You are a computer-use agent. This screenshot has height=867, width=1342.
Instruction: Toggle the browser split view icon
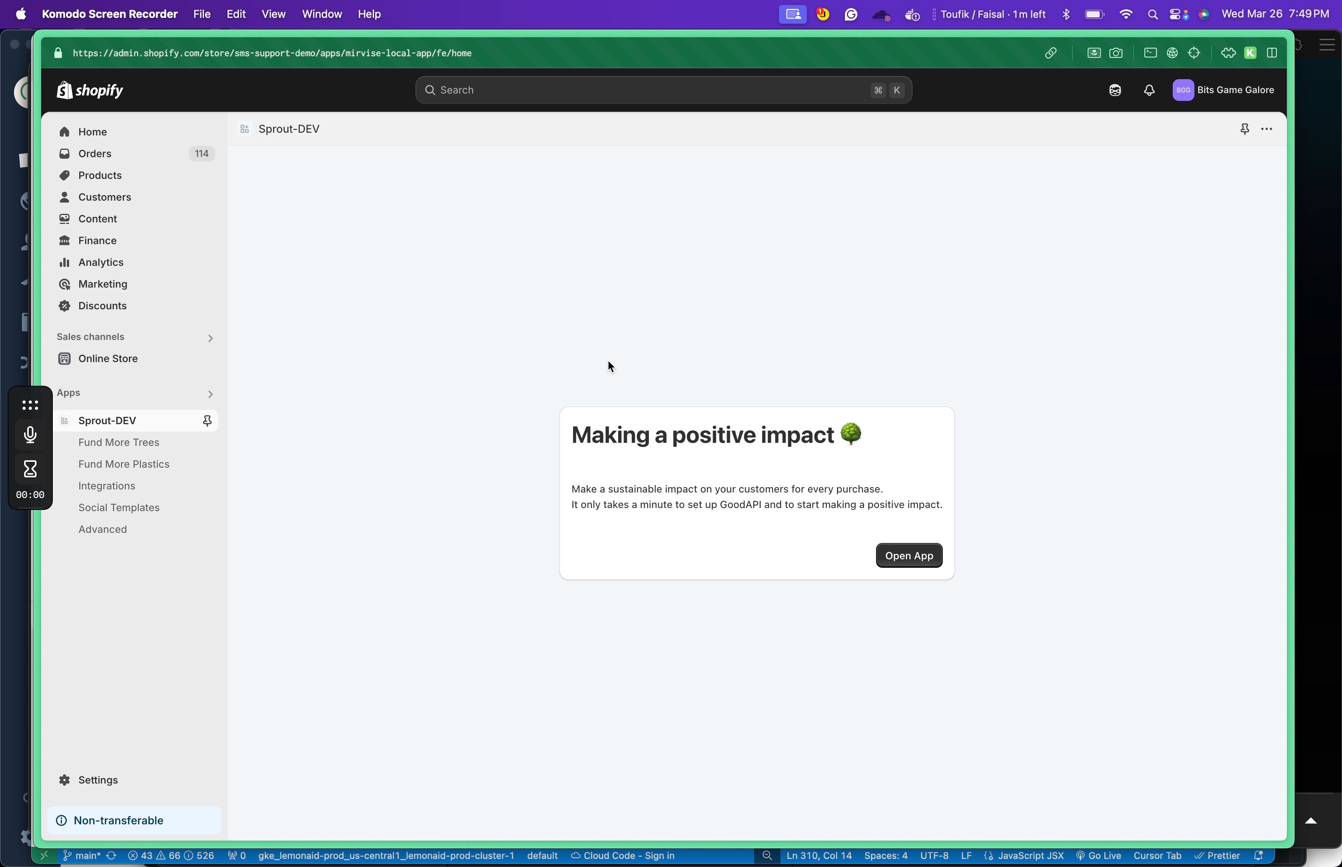pos(1272,53)
